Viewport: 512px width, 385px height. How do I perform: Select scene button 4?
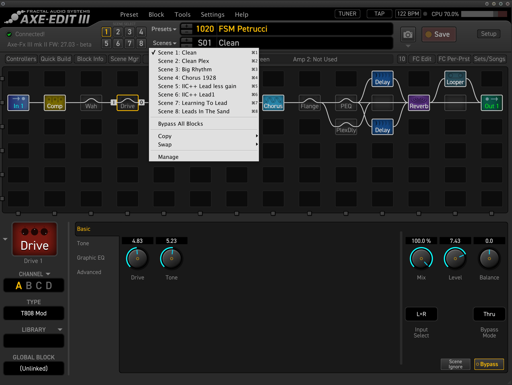(141, 32)
